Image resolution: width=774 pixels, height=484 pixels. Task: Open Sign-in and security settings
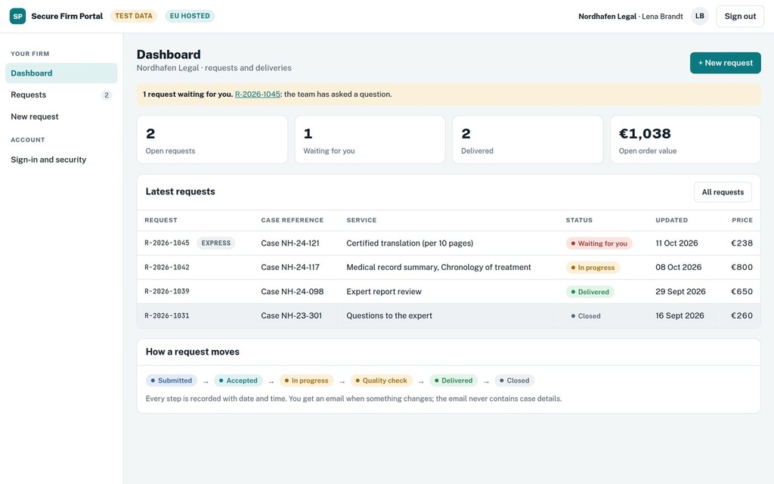(x=61, y=160)
